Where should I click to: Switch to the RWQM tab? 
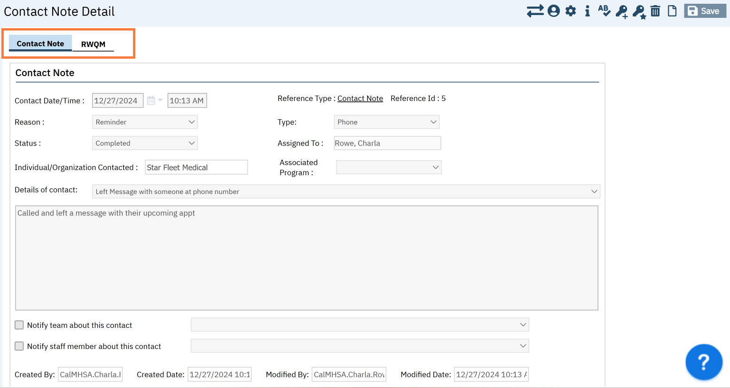click(93, 44)
